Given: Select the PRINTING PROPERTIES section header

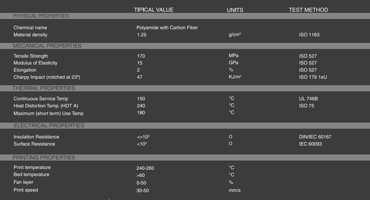Looking at the screenshot, I should click(x=44, y=158).
